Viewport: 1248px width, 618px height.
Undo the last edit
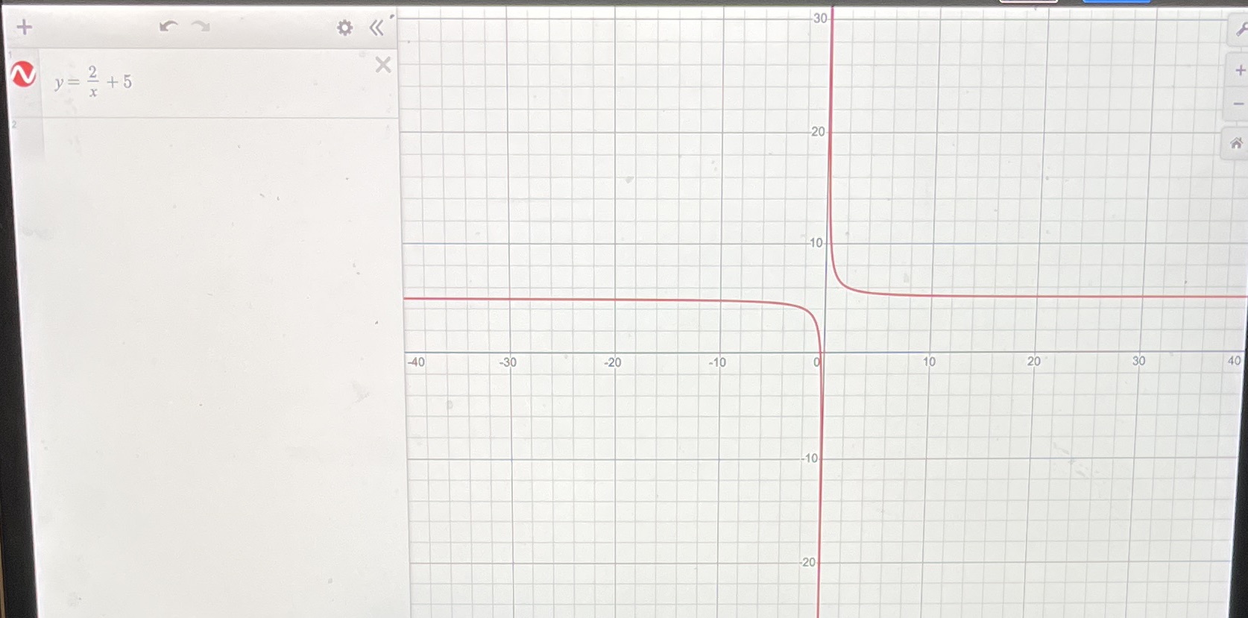pyautogui.click(x=168, y=27)
